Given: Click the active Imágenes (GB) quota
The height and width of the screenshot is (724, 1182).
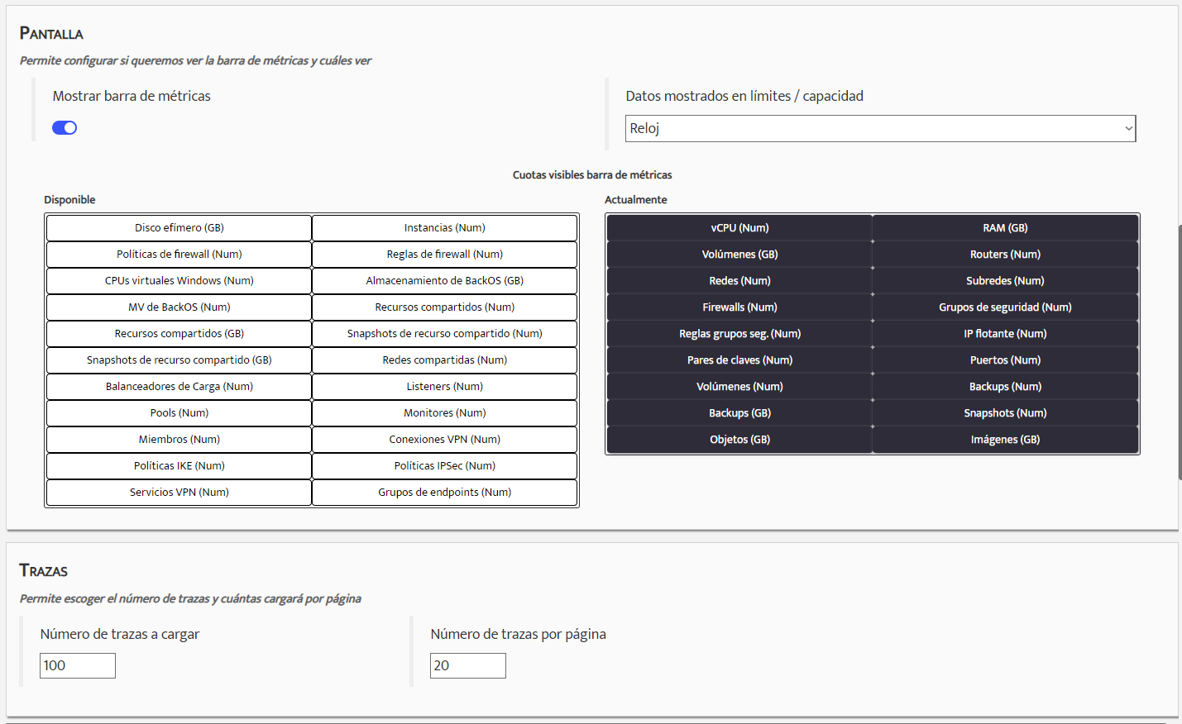Looking at the screenshot, I should [x=1006, y=439].
